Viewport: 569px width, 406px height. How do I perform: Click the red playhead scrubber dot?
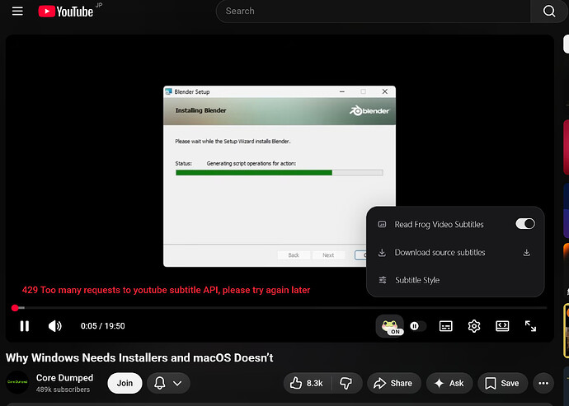coord(15,308)
